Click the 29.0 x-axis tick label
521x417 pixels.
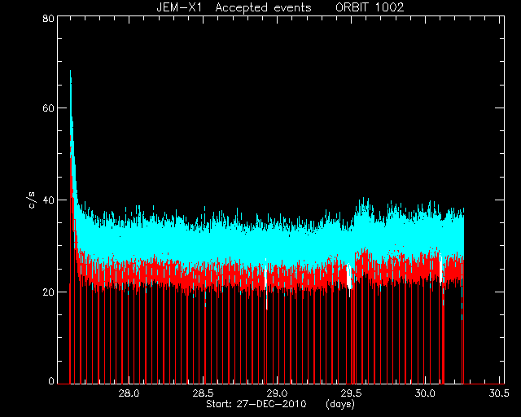pyautogui.click(x=277, y=393)
